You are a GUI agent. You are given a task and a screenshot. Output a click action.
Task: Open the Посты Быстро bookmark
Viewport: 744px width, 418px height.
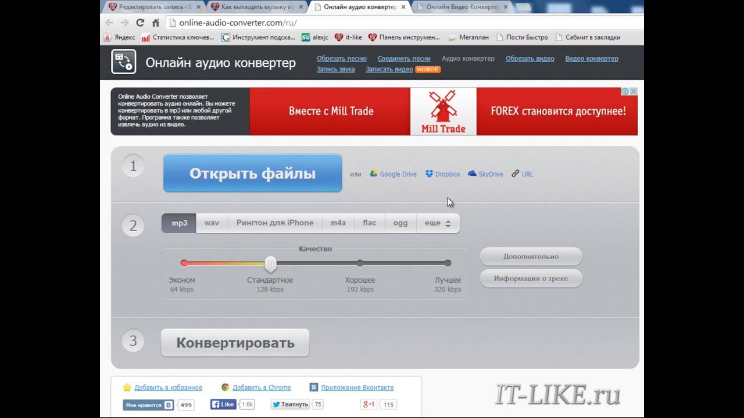[521, 37]
